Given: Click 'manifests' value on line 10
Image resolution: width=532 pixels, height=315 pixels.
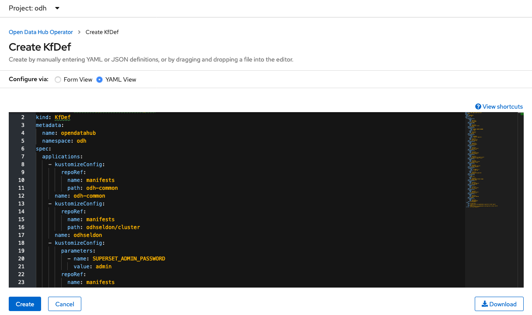Looking at the screenshot, I should (100, 180).
